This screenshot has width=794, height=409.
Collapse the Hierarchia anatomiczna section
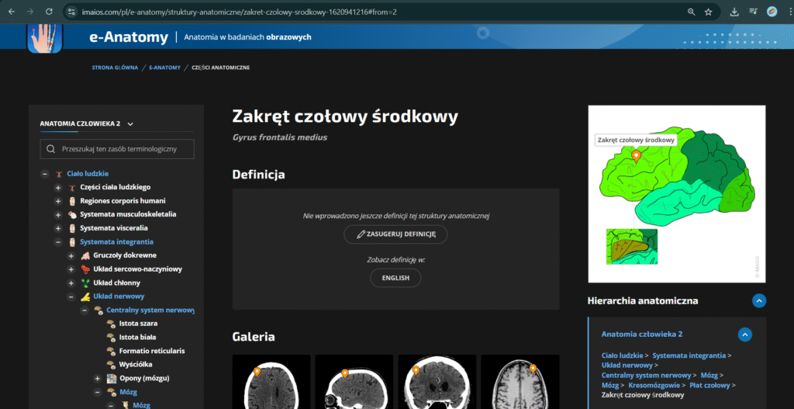pyautogui.click(x=759, y=301)
